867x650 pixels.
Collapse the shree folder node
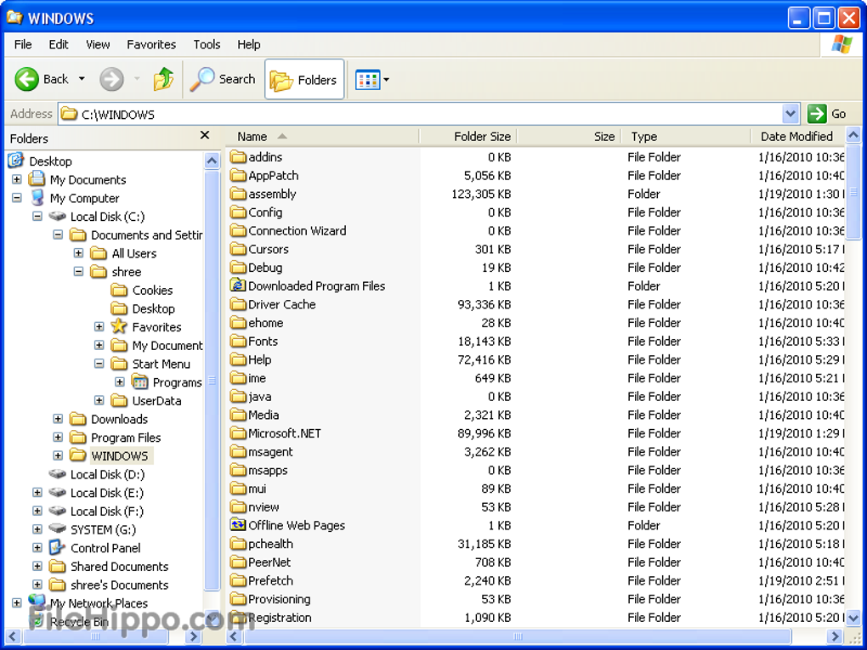point(77,272)
